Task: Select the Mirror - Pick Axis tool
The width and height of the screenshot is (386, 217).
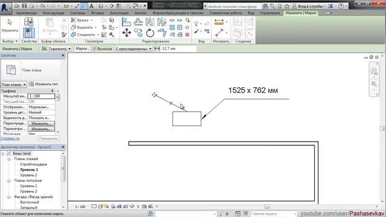Action: pyautogui.click(x=150, y=22)
